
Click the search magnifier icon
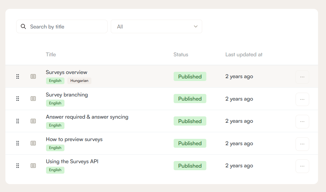coord(23,27)
